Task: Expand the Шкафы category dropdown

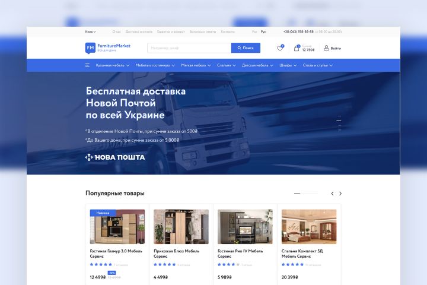Action: click(x=288, y=65)
